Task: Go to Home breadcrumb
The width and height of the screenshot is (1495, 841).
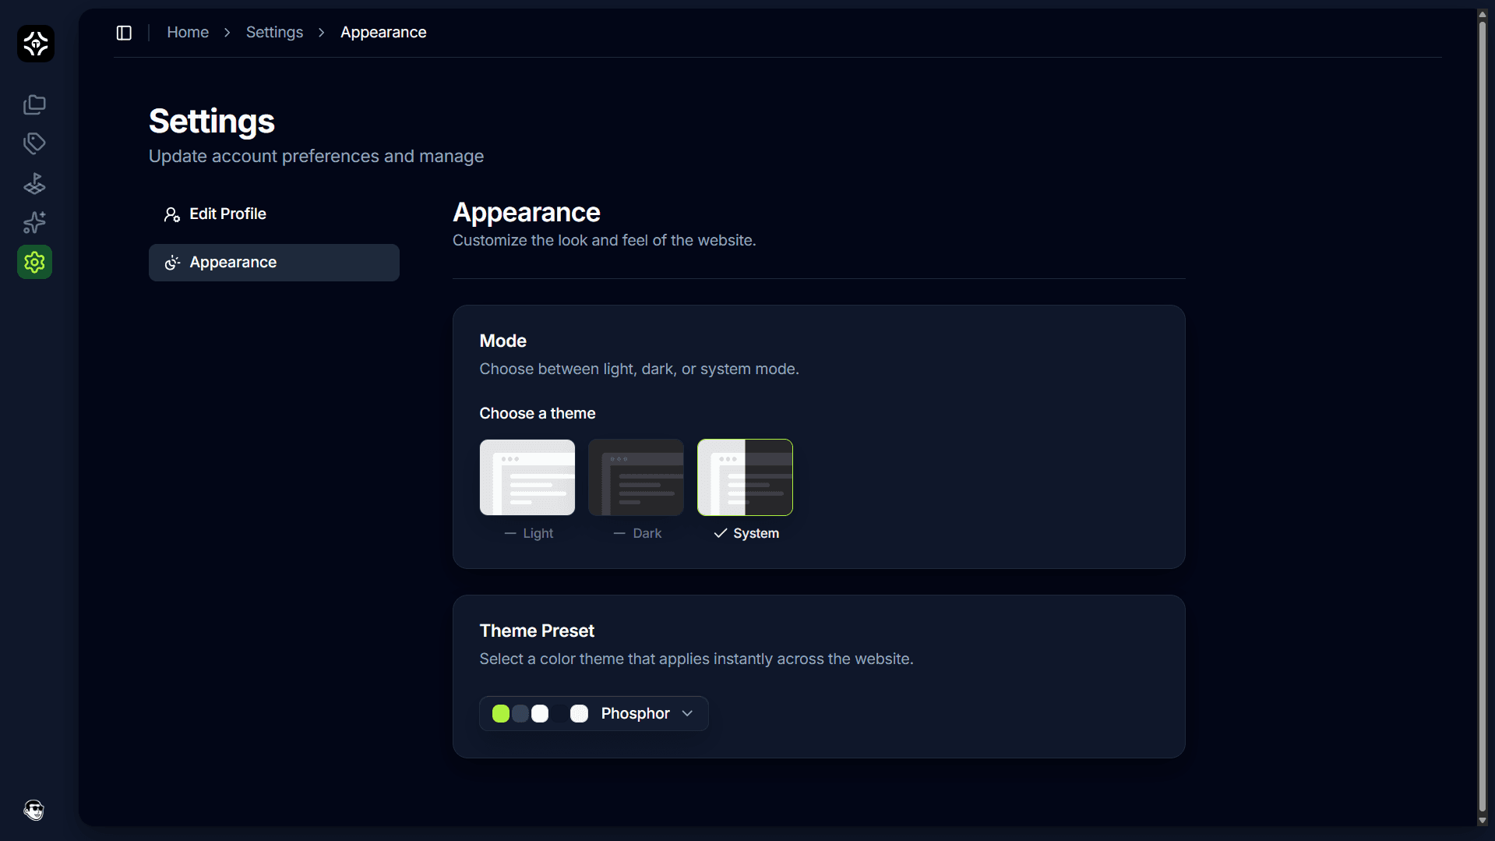Action: [x=188, y=33]
